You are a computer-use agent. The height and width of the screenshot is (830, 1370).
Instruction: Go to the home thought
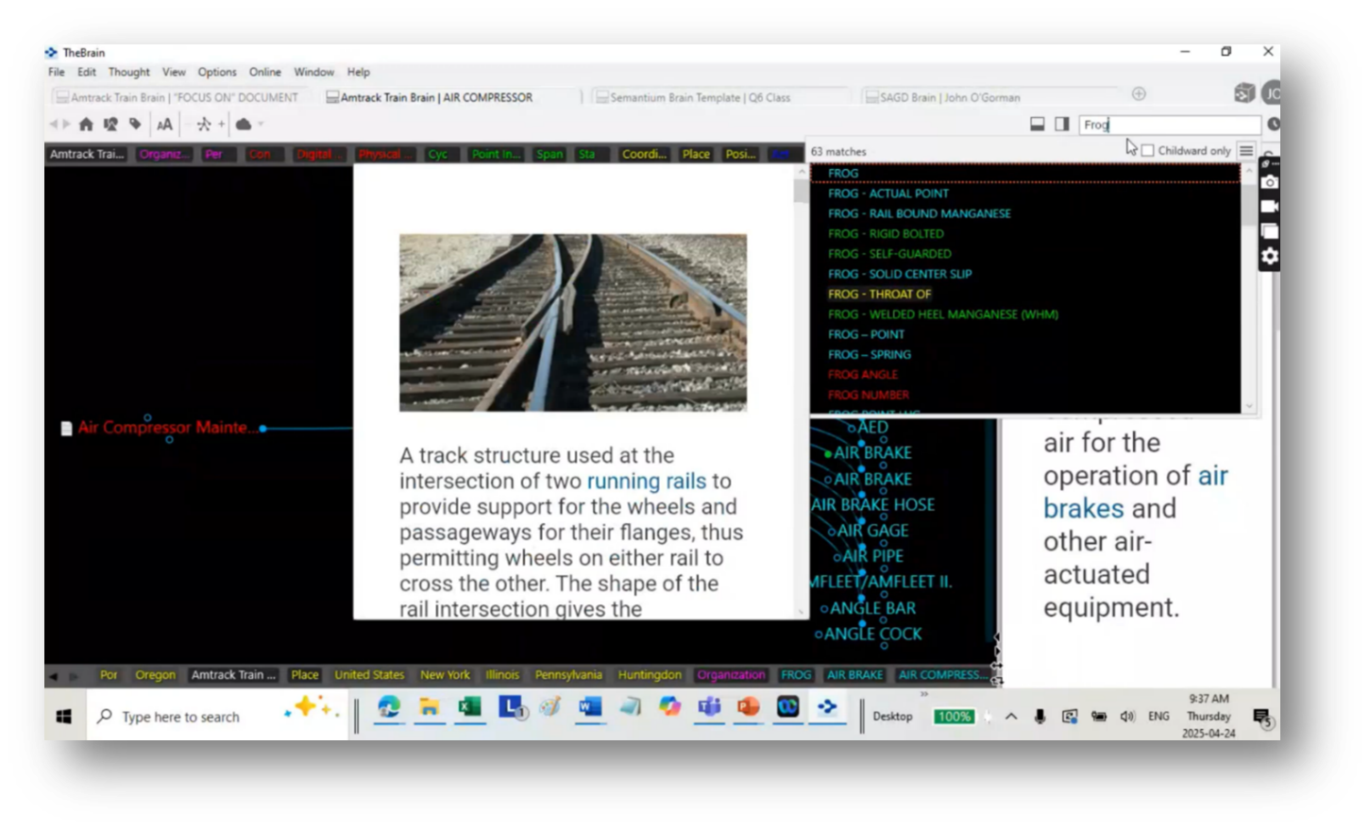point(86,124)
